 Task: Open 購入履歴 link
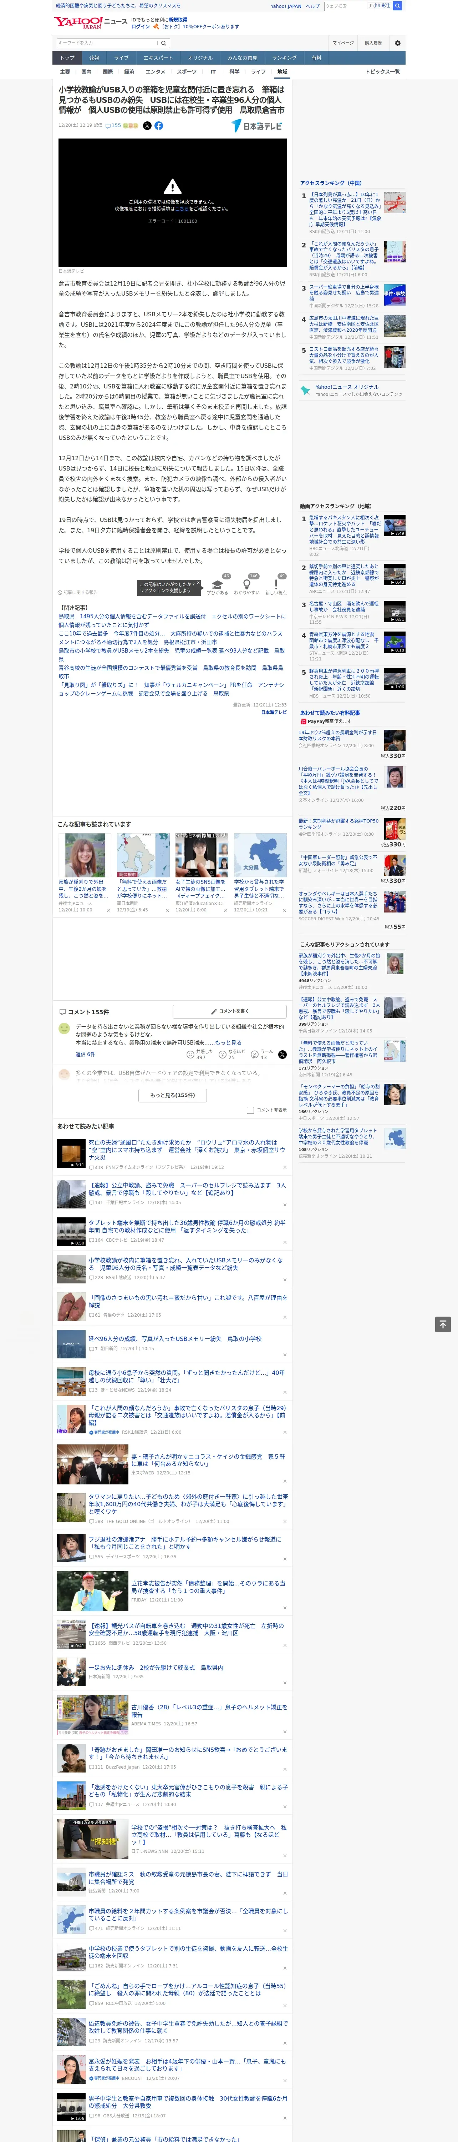[x=373, y=42]
